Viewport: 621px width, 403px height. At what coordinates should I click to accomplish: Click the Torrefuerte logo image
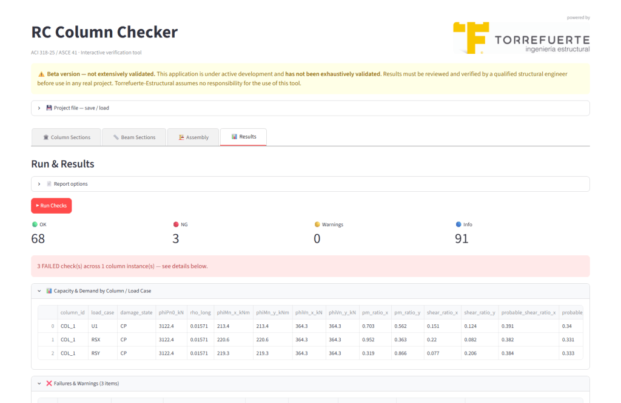(x=522, y=38)
